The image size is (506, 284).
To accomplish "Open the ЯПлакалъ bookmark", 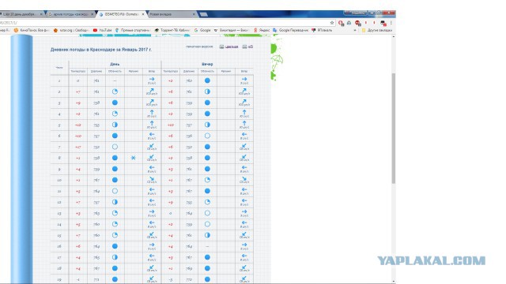I will tap(322, 30).
